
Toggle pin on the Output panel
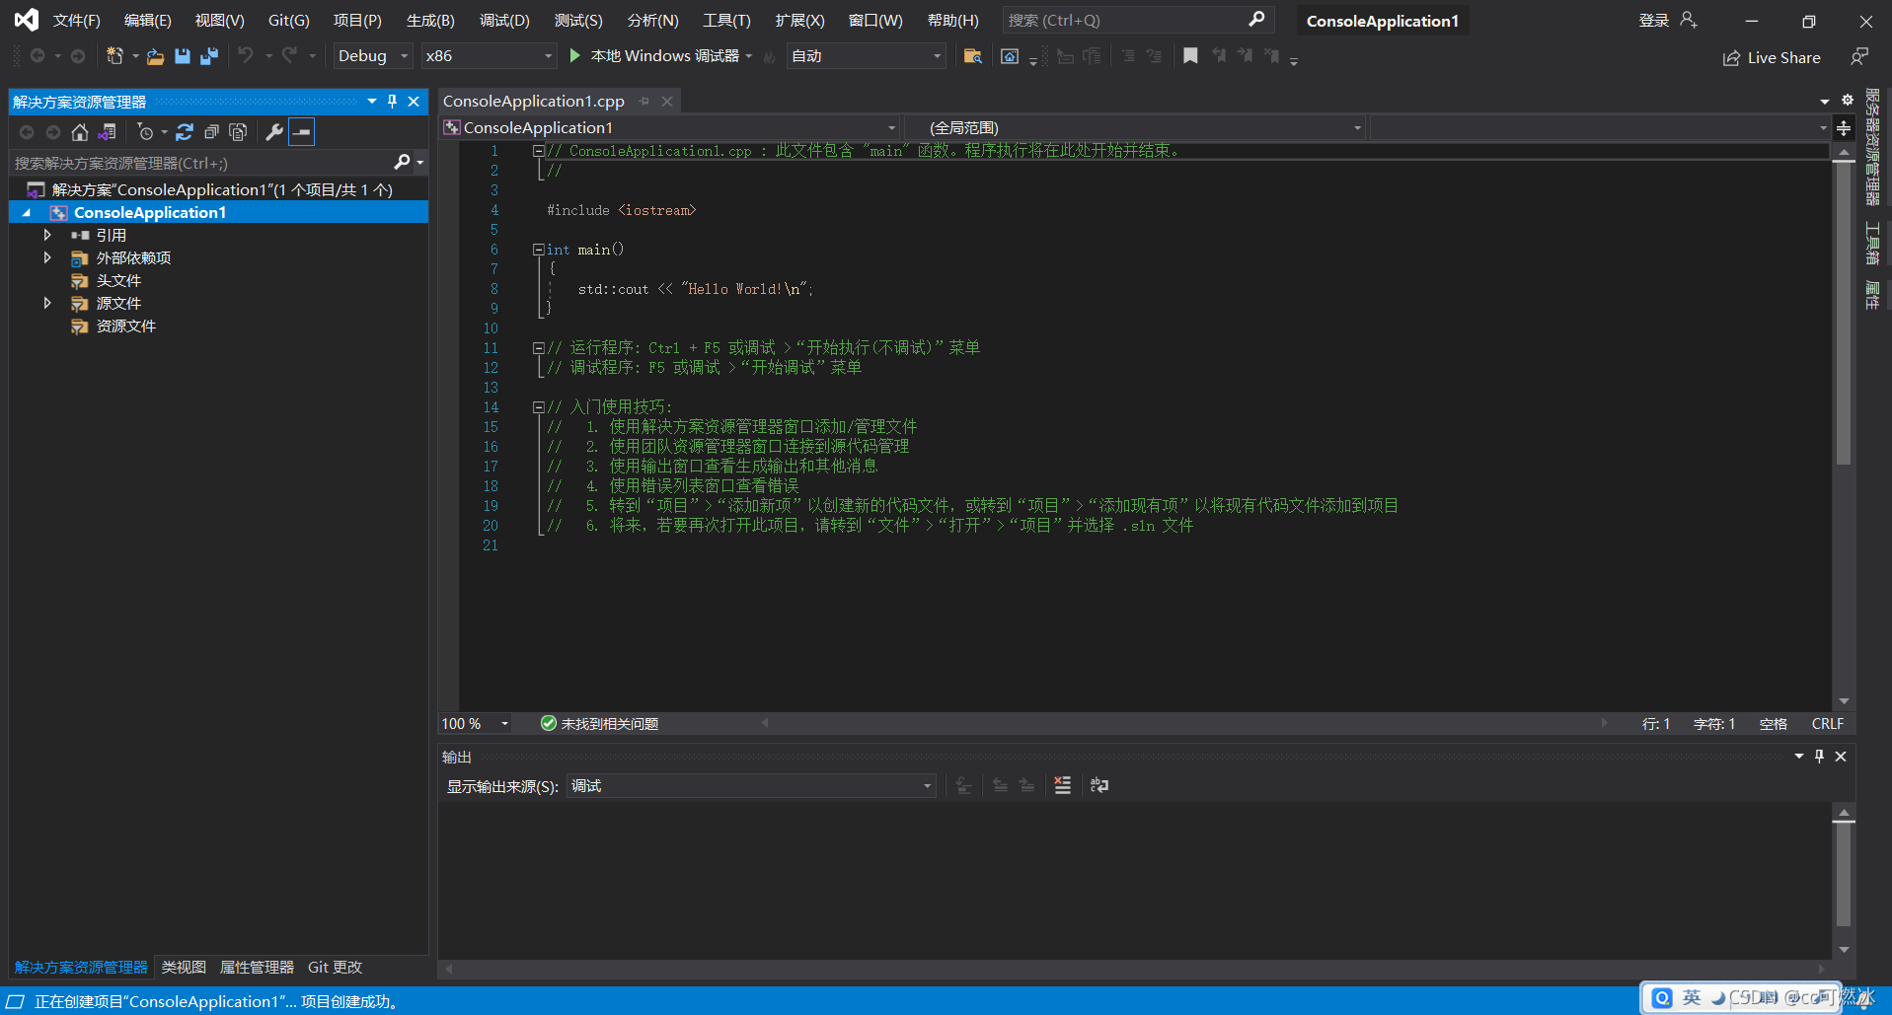coord(1819,757)
